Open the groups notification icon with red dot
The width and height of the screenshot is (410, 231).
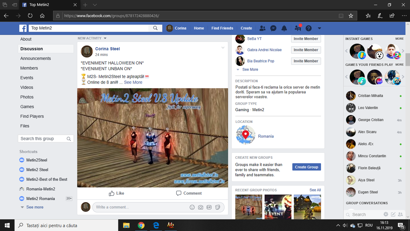298,28
